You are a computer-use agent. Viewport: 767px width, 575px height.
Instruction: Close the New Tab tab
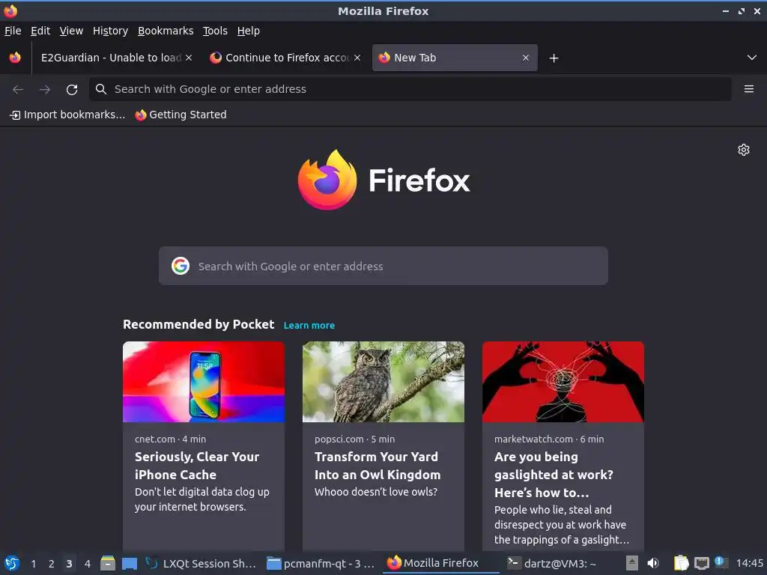click(526, 58)
